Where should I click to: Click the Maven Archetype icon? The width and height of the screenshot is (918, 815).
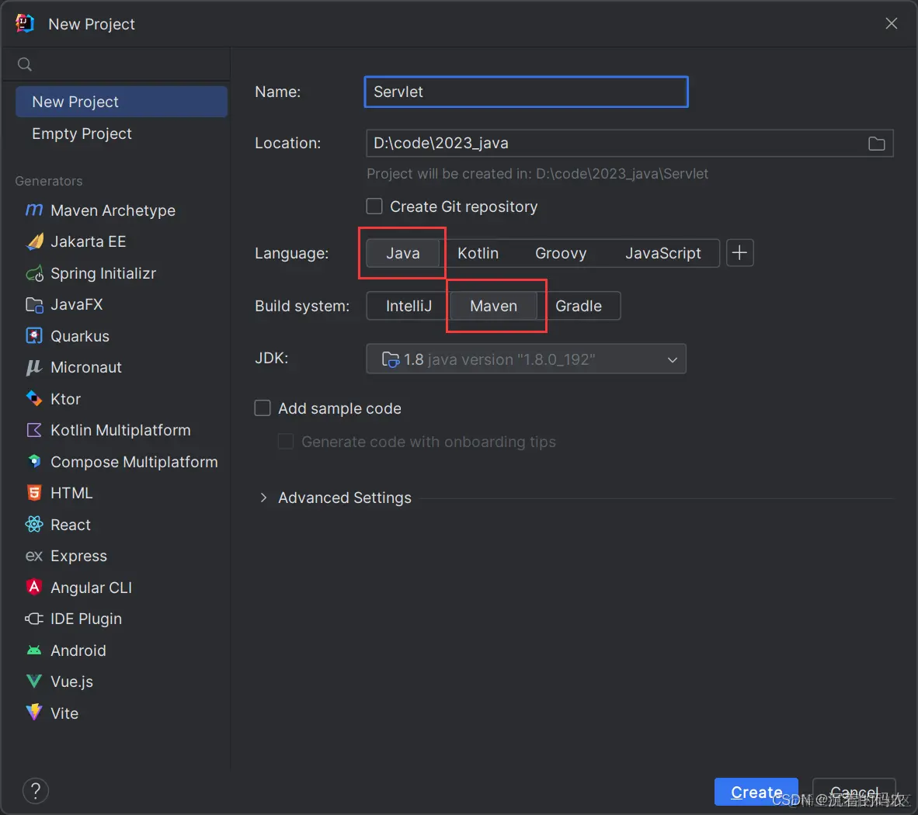pyautogui.click(x=34, y=210)
